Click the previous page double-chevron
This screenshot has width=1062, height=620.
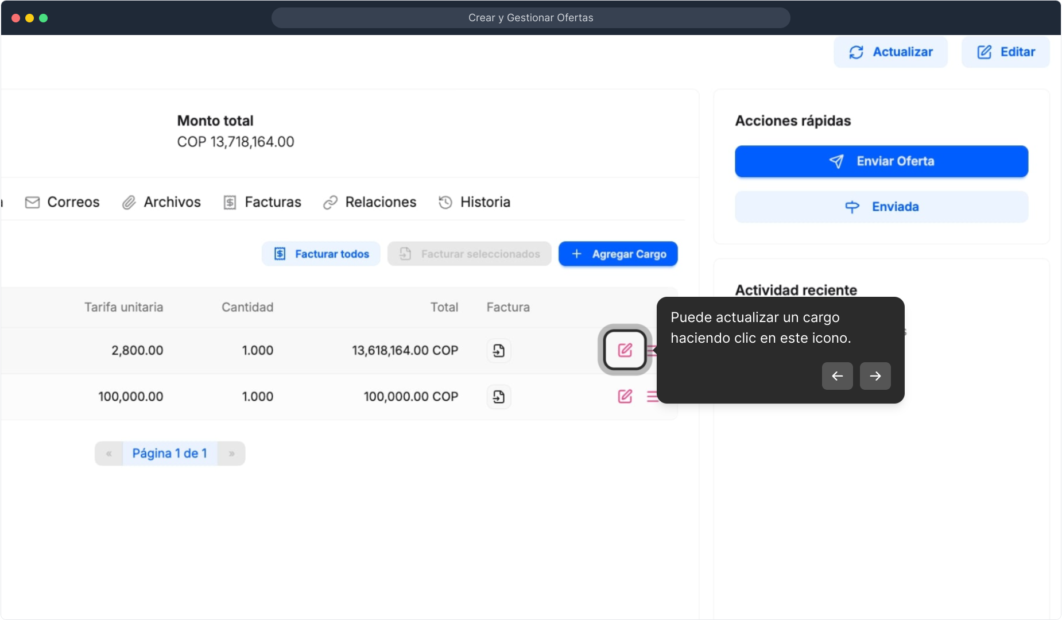pyautogui.click(x=108, y=454)
